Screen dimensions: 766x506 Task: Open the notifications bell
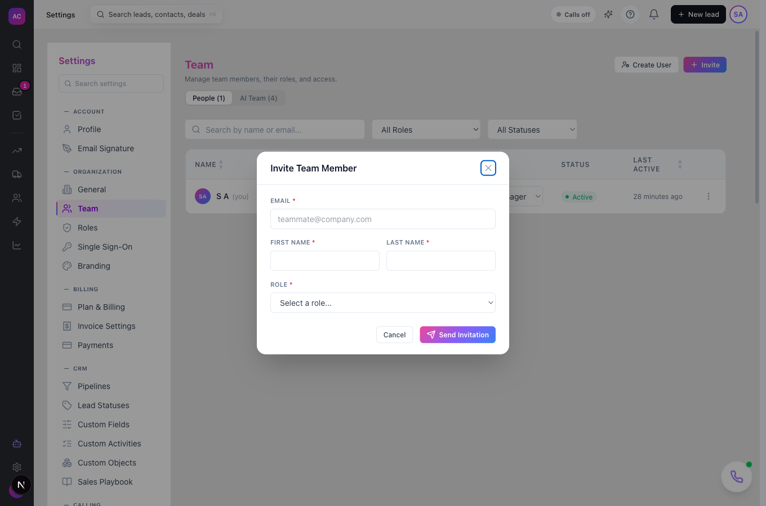[654, 15]
